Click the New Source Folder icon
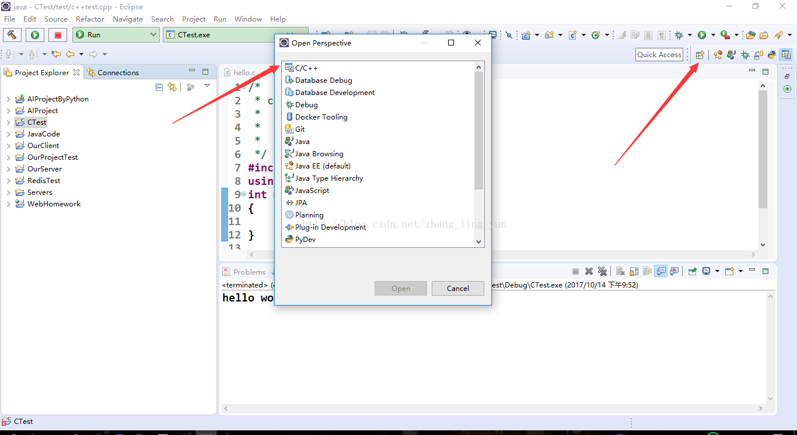This screenshot has width=797, height=435. [x=550, y=35]
